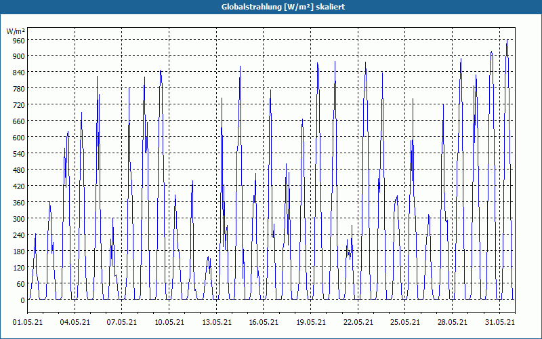Click the 22.05.21 date label
Viewport: 542px width, 339px height.
tap(358, 323)
